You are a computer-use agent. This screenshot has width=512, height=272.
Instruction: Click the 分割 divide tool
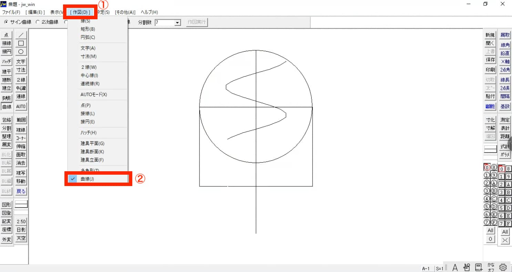tap(7, 128)
